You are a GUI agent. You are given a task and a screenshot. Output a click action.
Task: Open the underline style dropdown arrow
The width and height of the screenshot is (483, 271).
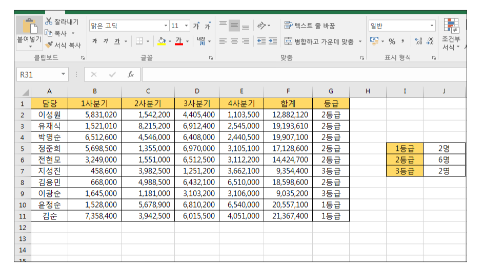pyautogui.click(x=126, y=41)
